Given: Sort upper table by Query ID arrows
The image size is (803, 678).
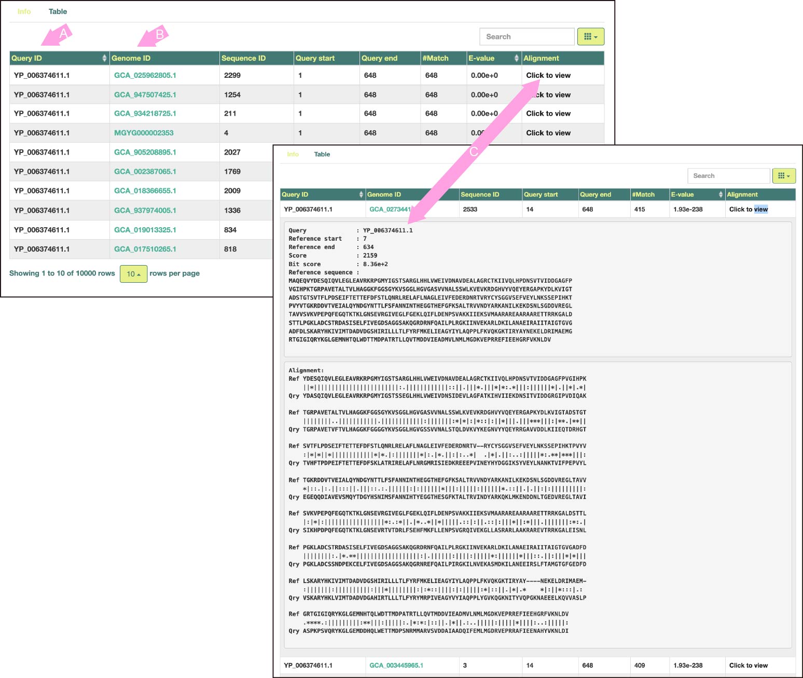Looking at the screenshot, I should coord(105,58).
